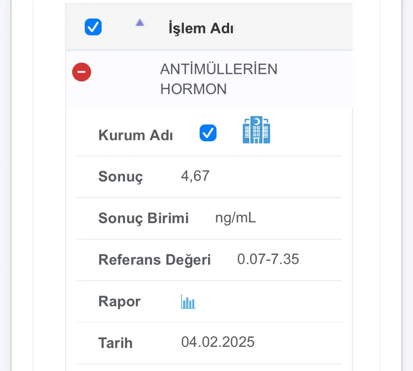Select the reference range 0.07-7.35

268,259
